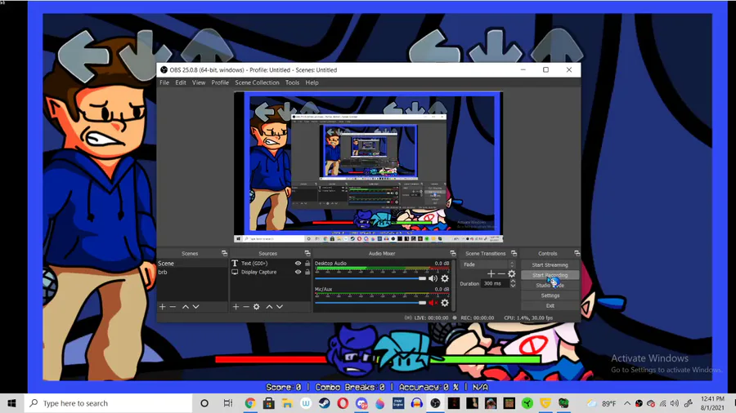Add a new source with the plus icon
The image size is (736, 413).
pyautogui.click(x=236, y=307)
